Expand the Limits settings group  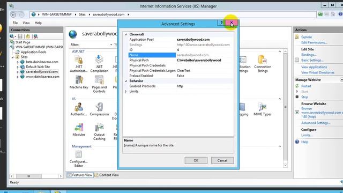point(126,92)
